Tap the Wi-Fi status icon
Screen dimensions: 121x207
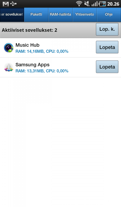point(79,4)
